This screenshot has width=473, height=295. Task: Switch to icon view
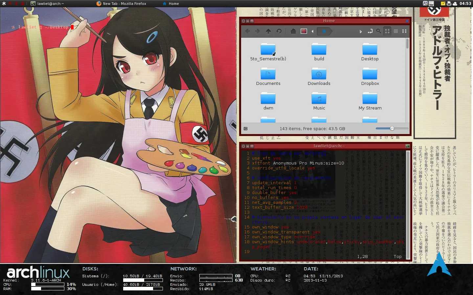click(x=387, y=31)
